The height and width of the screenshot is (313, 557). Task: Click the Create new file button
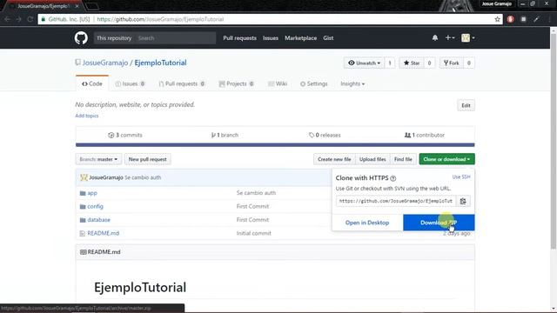coord(334,159)
